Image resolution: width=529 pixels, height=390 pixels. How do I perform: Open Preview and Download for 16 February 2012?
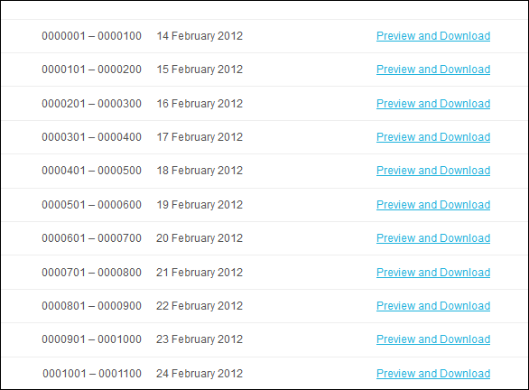[433, 104]
